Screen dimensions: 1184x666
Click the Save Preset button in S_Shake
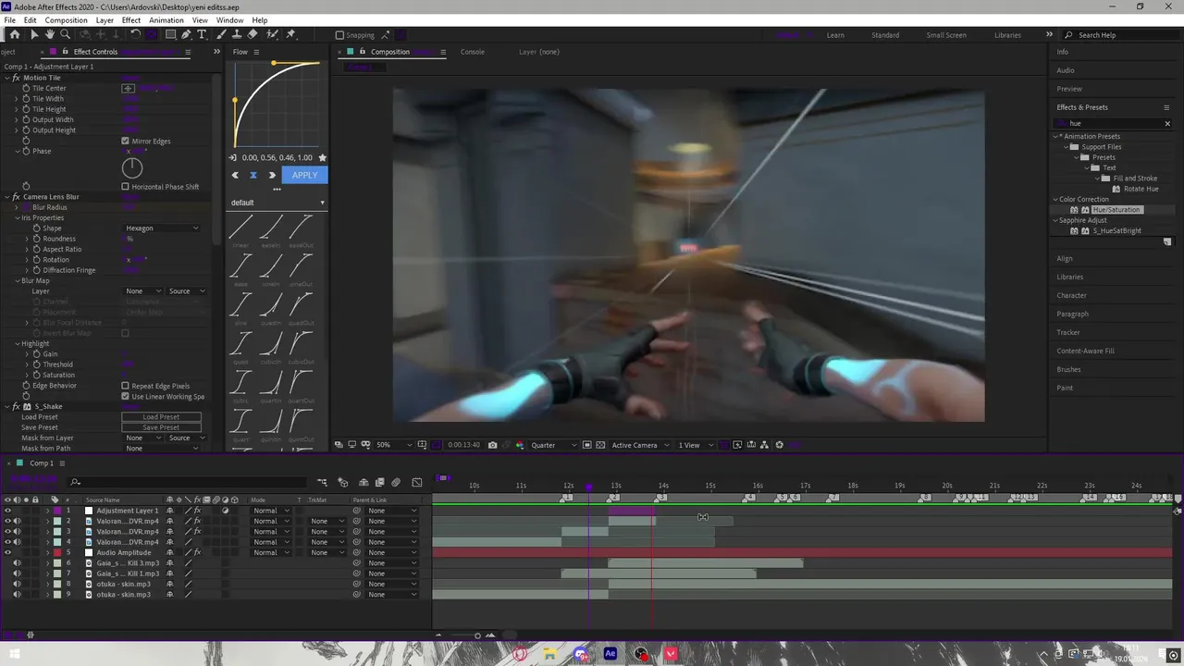click(x=161, y=427)
